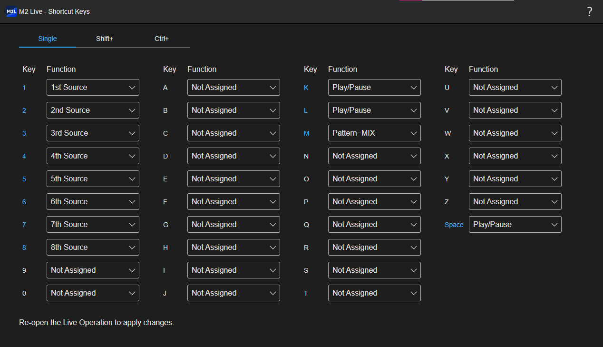The image size is (603, 347).
Task: Open the Pattern=MIX dropdown for key M
Action: [x=374, y=133]
